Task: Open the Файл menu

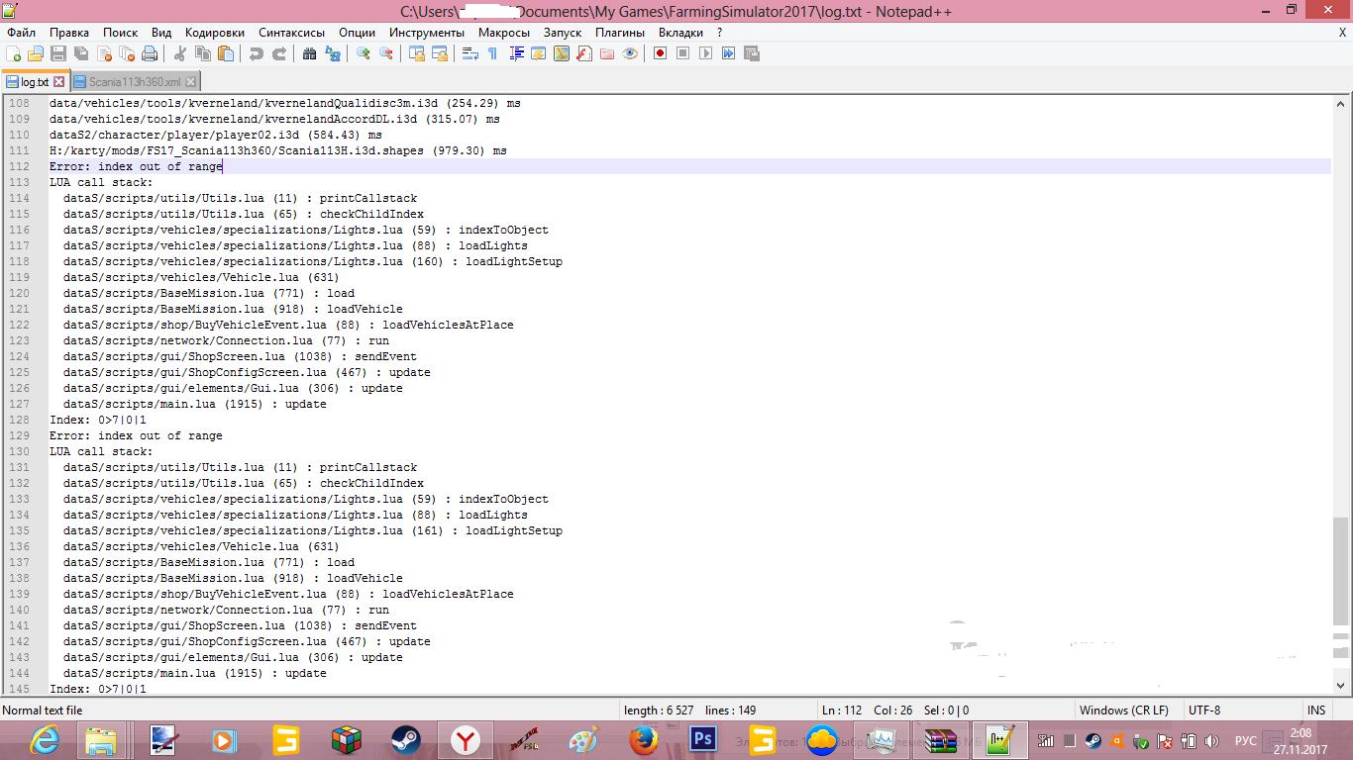Action: (21, 32)
